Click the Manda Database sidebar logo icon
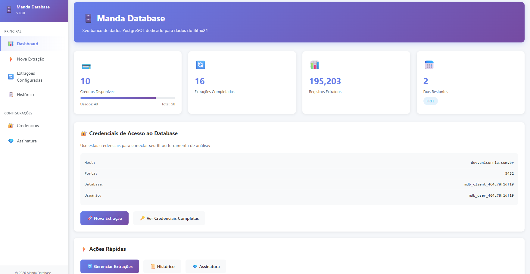 coord(9,10)
